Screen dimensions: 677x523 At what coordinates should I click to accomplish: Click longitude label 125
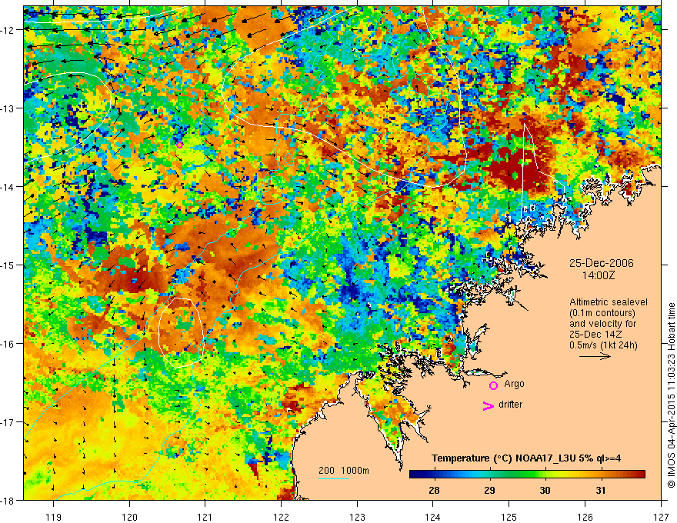click(509, 517)
